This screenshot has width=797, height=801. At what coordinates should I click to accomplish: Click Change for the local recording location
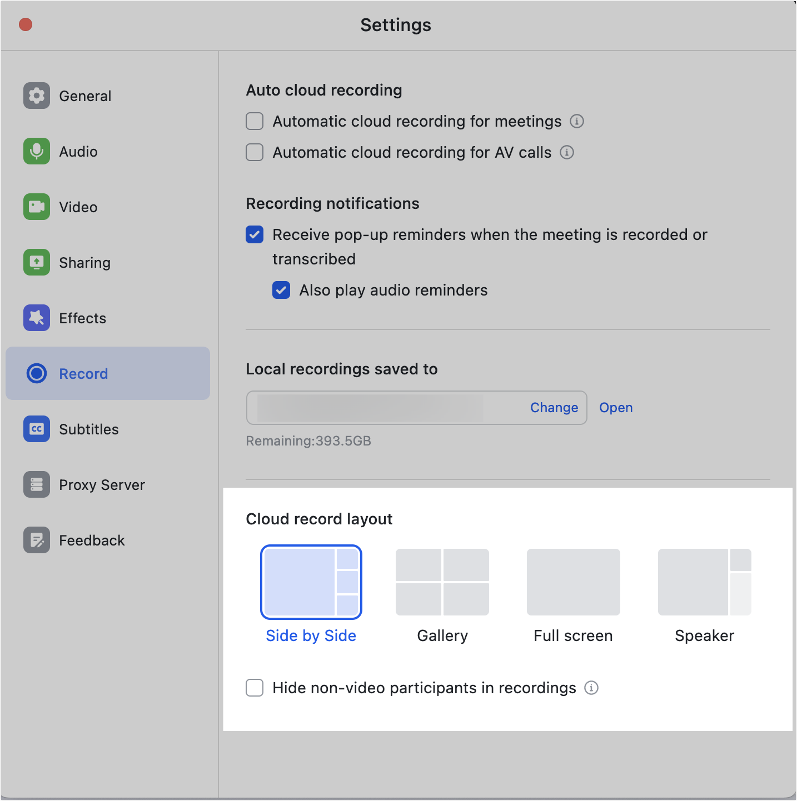554,408
